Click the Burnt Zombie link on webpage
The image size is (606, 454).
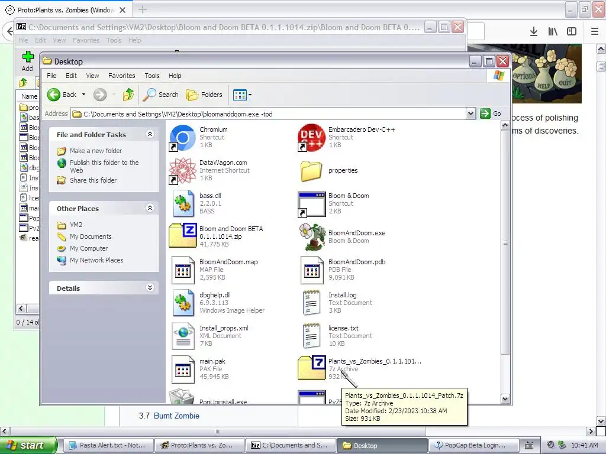click(176, 416)
